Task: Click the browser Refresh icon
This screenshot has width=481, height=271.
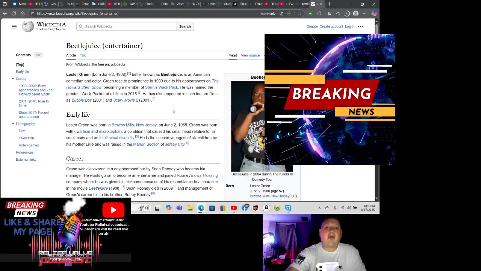Action: coord(14,13)
